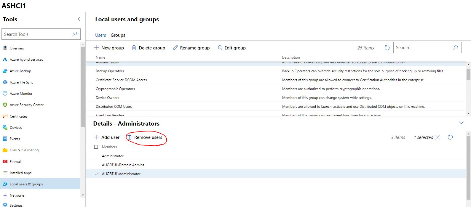Click the Rename group pencil icon
This screenshot has width=471, height=207.
[x=175, y=48]
